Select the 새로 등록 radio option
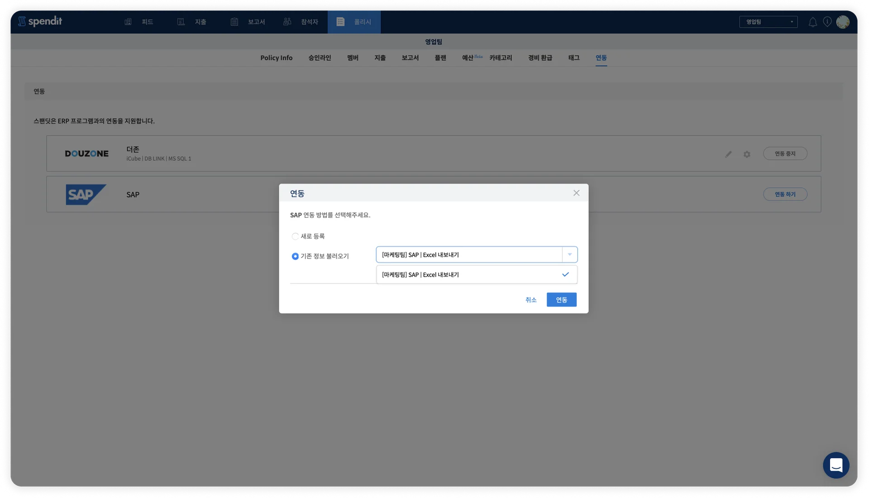Screen dimensions: 869x498 click(295, 236)
